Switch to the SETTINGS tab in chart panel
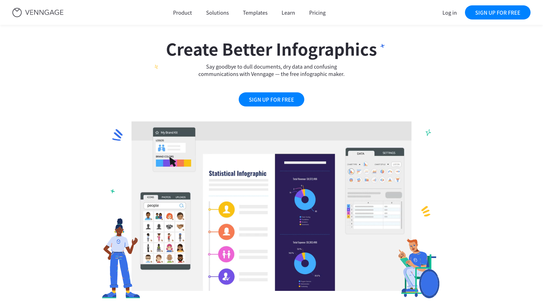 click(x=389, y=153)
